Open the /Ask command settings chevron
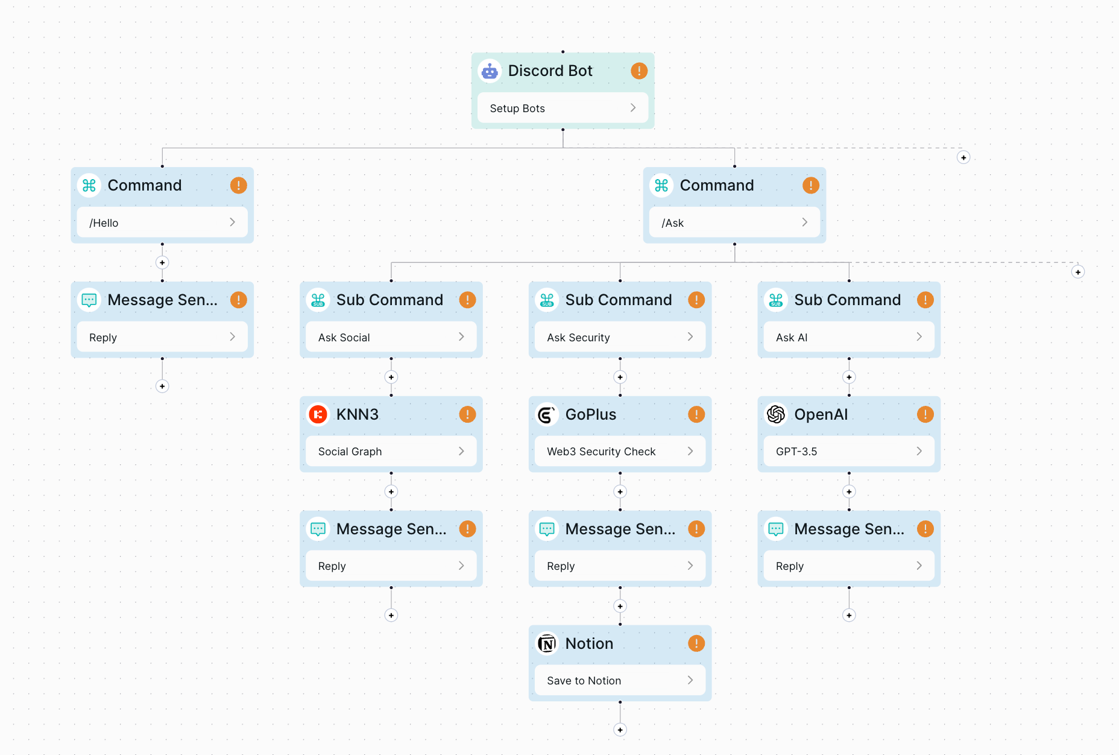The width and height of the screenshot is (1119, 755). click(805, 222)
